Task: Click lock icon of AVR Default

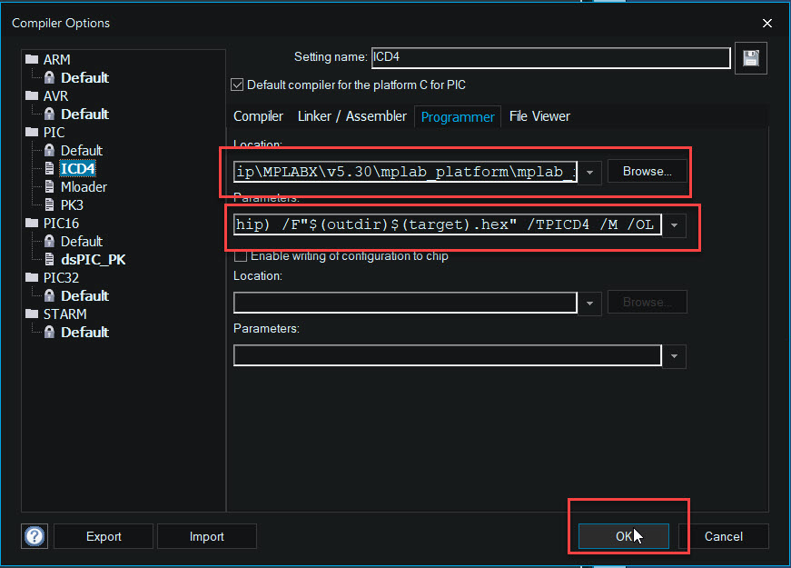Action: coord(49,114)
